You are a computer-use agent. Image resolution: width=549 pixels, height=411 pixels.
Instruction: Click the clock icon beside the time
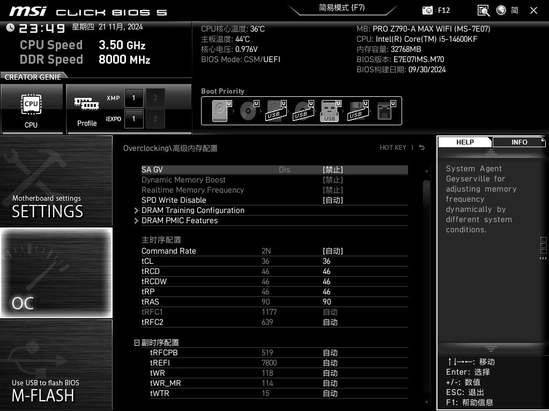pyautogui.click(x=10, y=27)
